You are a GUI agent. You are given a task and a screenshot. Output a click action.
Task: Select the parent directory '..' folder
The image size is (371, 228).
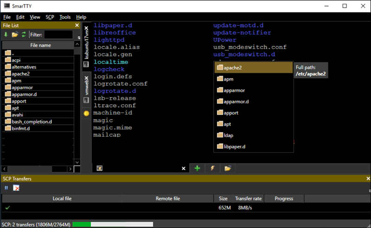click(x=38, y=53)
